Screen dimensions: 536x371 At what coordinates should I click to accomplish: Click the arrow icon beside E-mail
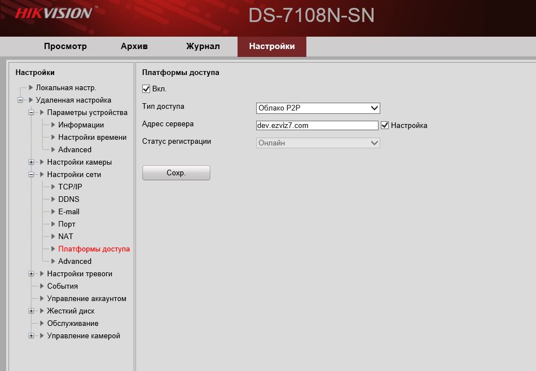point(53,211)
